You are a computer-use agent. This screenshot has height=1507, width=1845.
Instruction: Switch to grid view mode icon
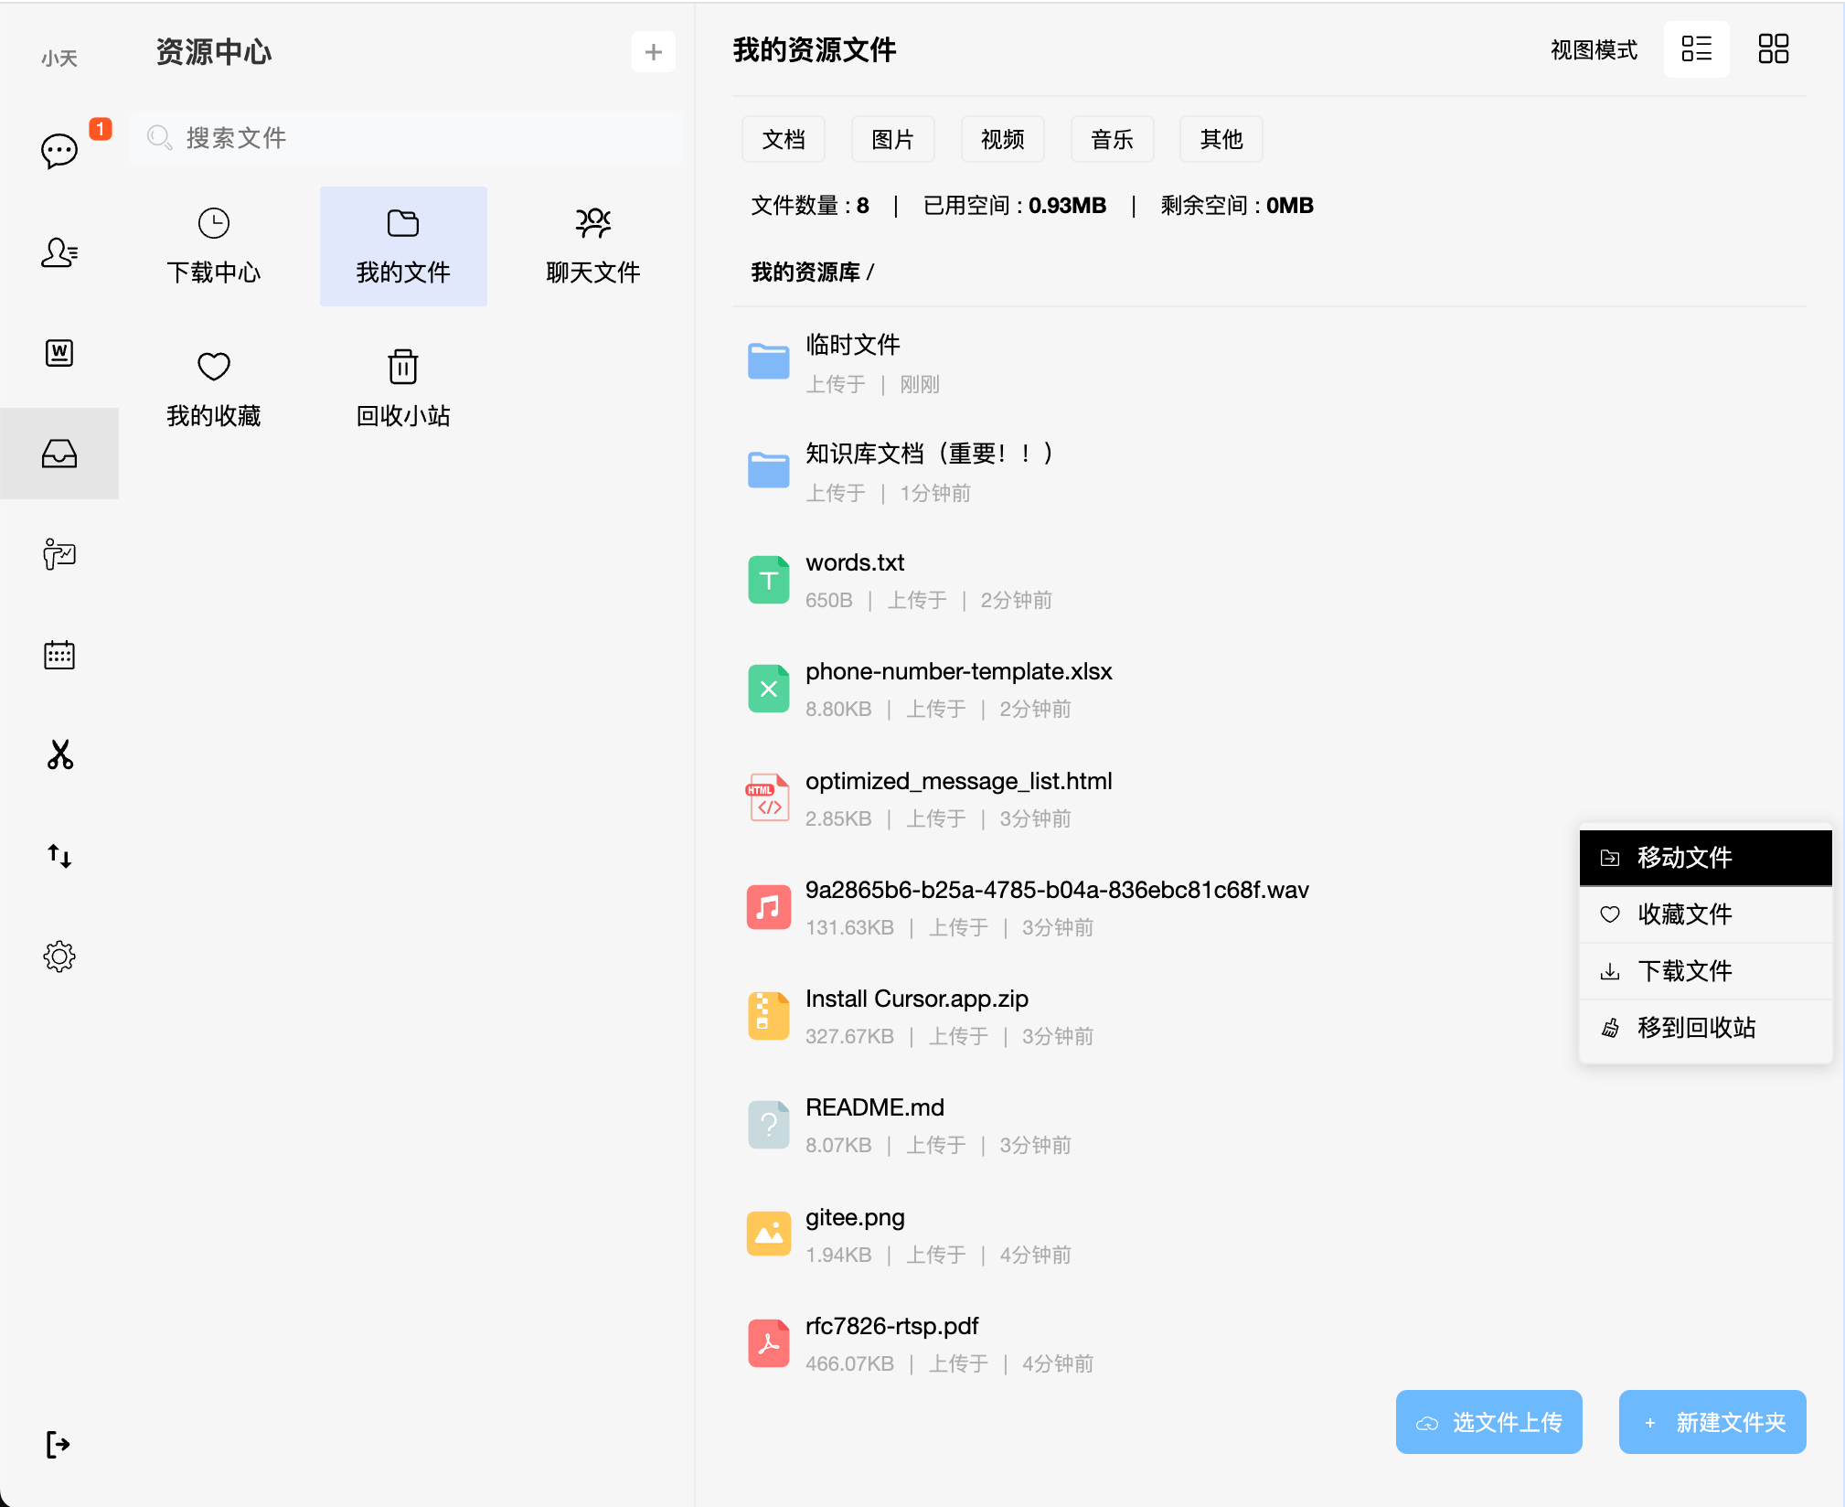tap(1773, 48)
